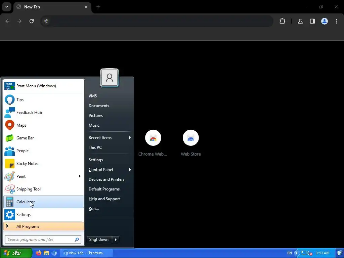
Task: Open Help and Support
Action: [104, 199]
